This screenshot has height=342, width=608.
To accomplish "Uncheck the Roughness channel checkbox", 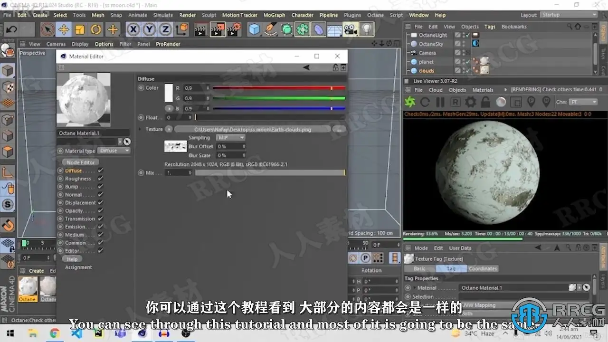I will 101,179.
